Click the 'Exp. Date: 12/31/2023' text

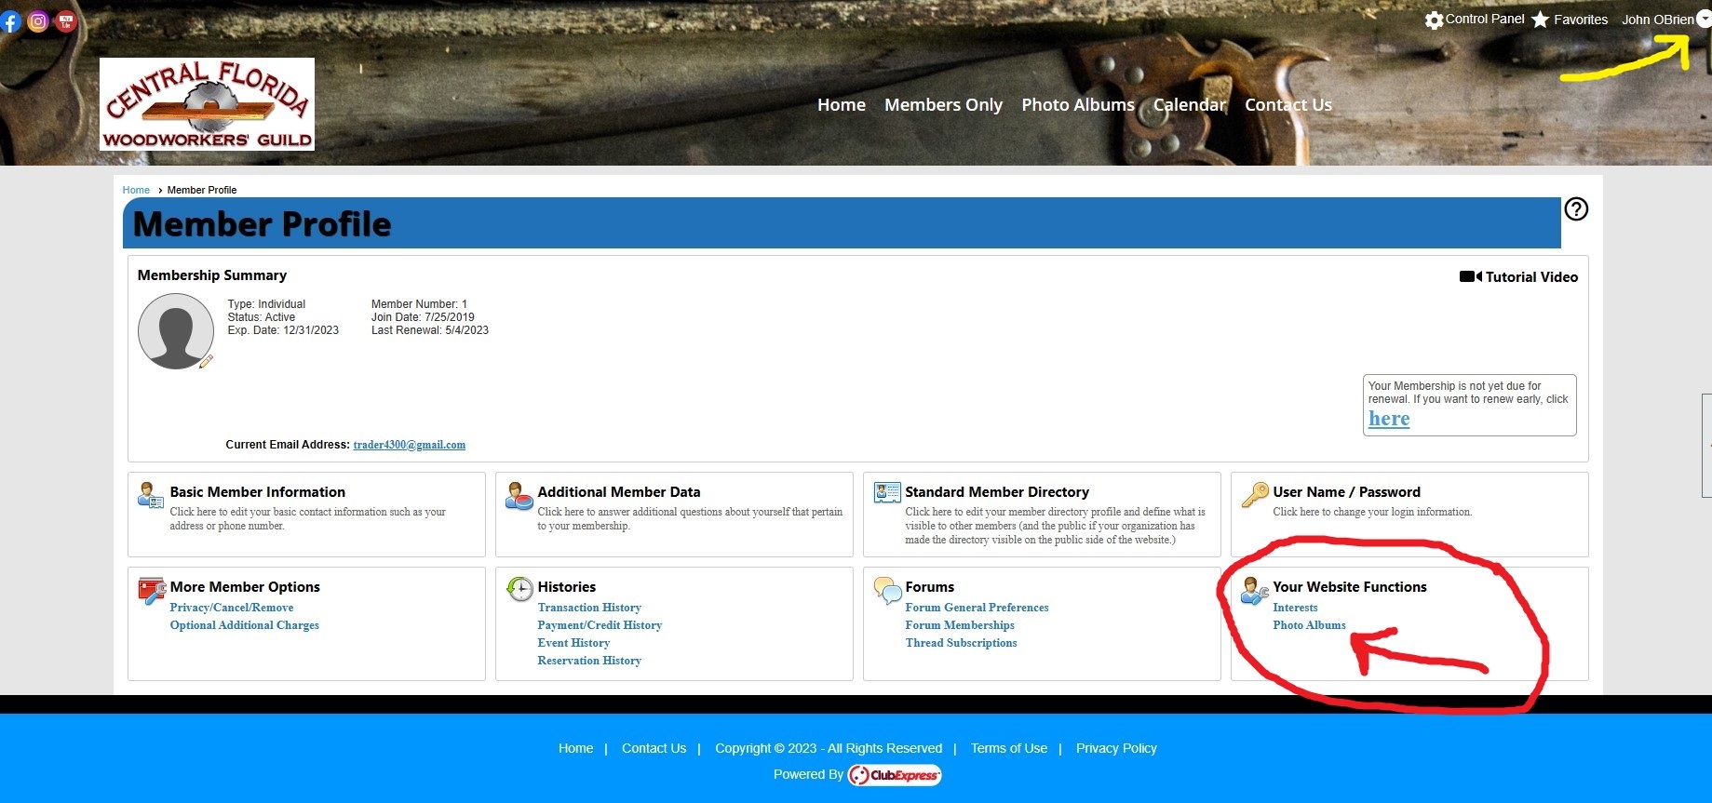coord(283,330)
